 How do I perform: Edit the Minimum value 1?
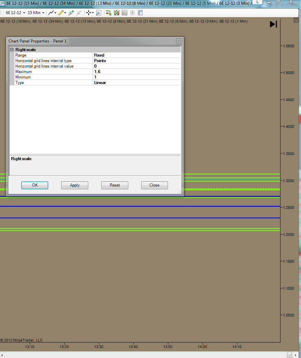[x=136, y=77]
